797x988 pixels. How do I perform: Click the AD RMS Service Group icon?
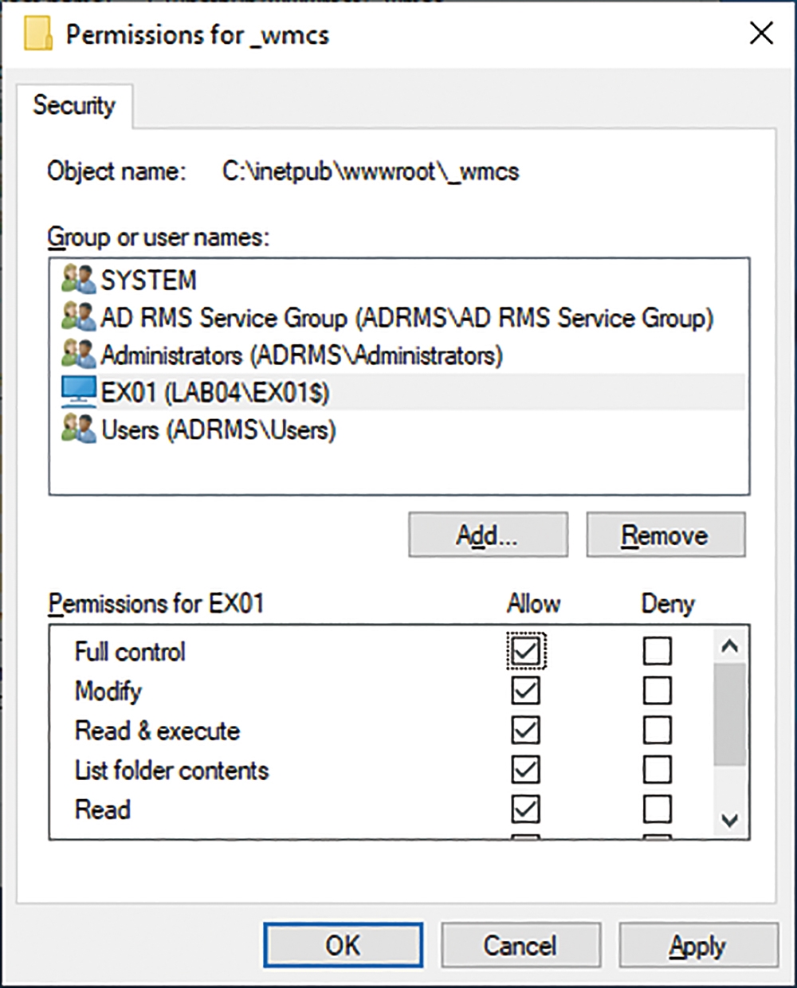78,317
